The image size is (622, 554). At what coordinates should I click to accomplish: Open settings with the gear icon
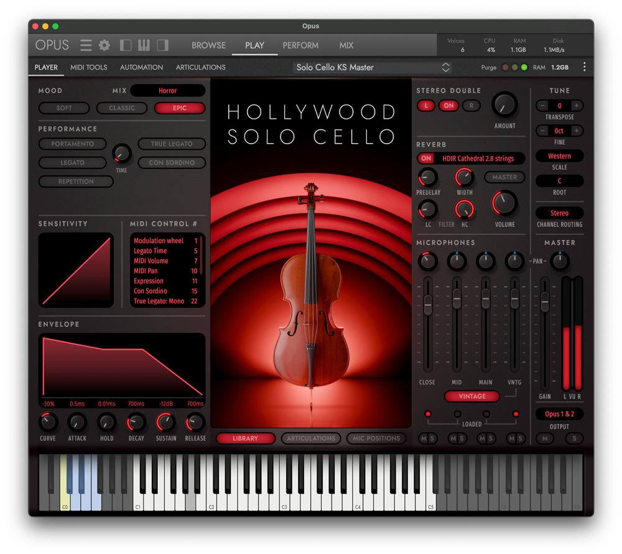click(104, 45)
